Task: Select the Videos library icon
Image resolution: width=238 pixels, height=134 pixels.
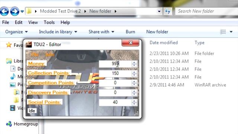Action: (13, 108)
